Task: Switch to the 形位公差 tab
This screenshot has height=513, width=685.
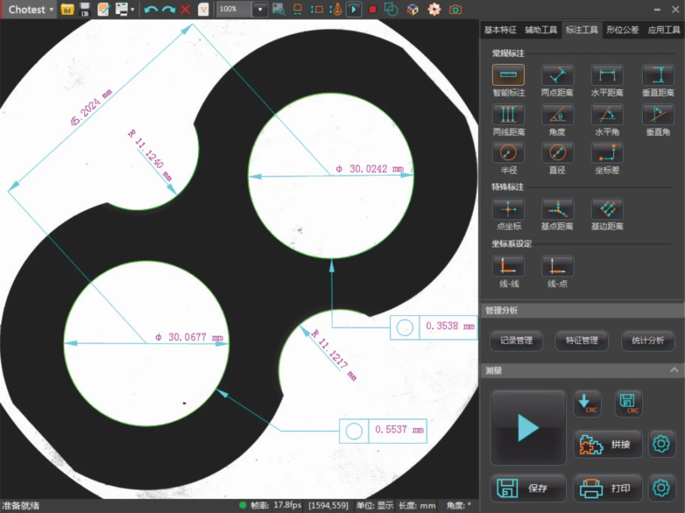Action: click(x=622, y=30)
